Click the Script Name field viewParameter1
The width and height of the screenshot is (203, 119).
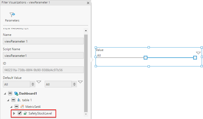[x=43, y=56]
